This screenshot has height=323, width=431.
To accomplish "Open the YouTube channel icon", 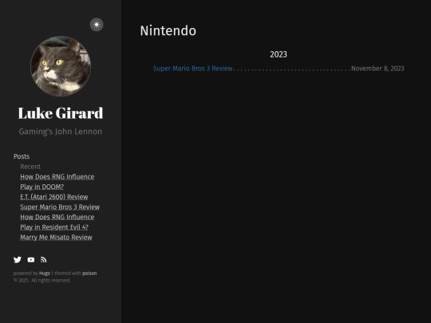I will 31,260.
